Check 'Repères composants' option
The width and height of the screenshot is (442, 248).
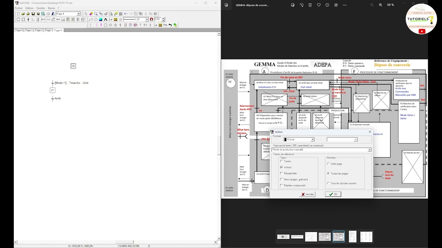click(x=281, y=185)
